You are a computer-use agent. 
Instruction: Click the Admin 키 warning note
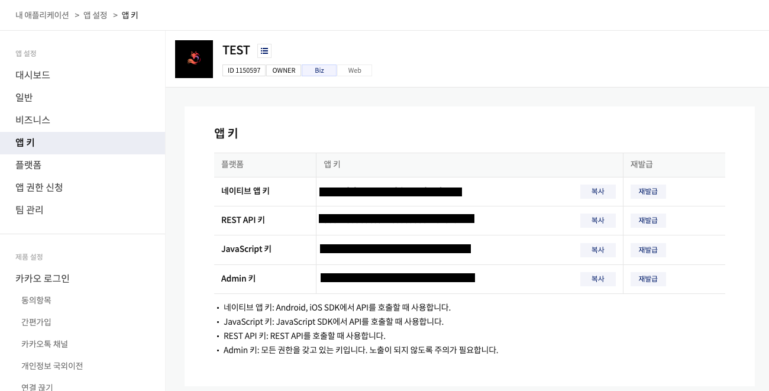[361, 350]
